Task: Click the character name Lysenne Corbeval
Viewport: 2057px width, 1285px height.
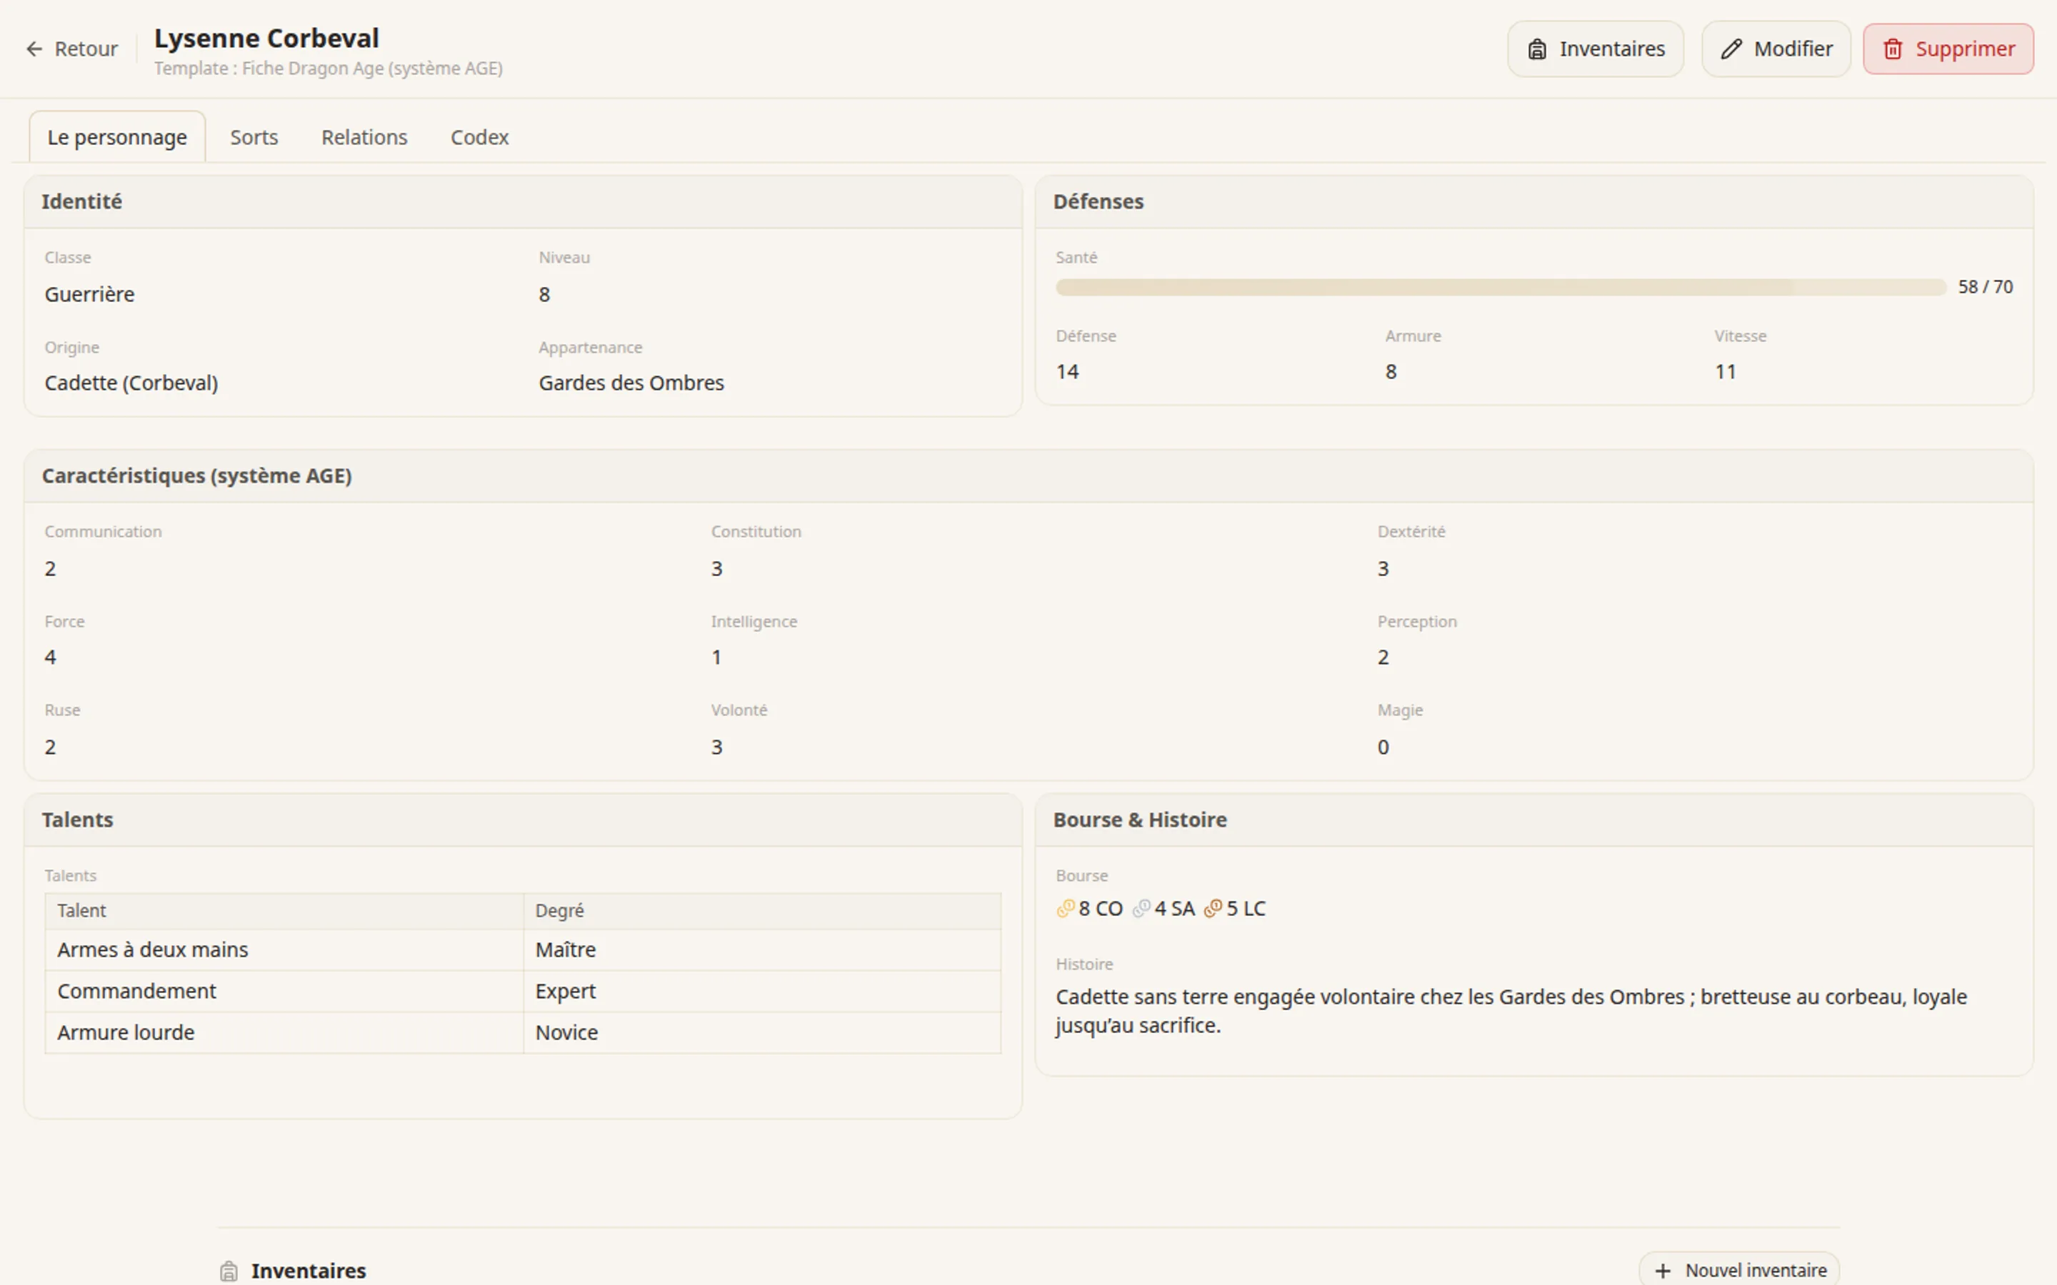Action: tap(266, 39)
